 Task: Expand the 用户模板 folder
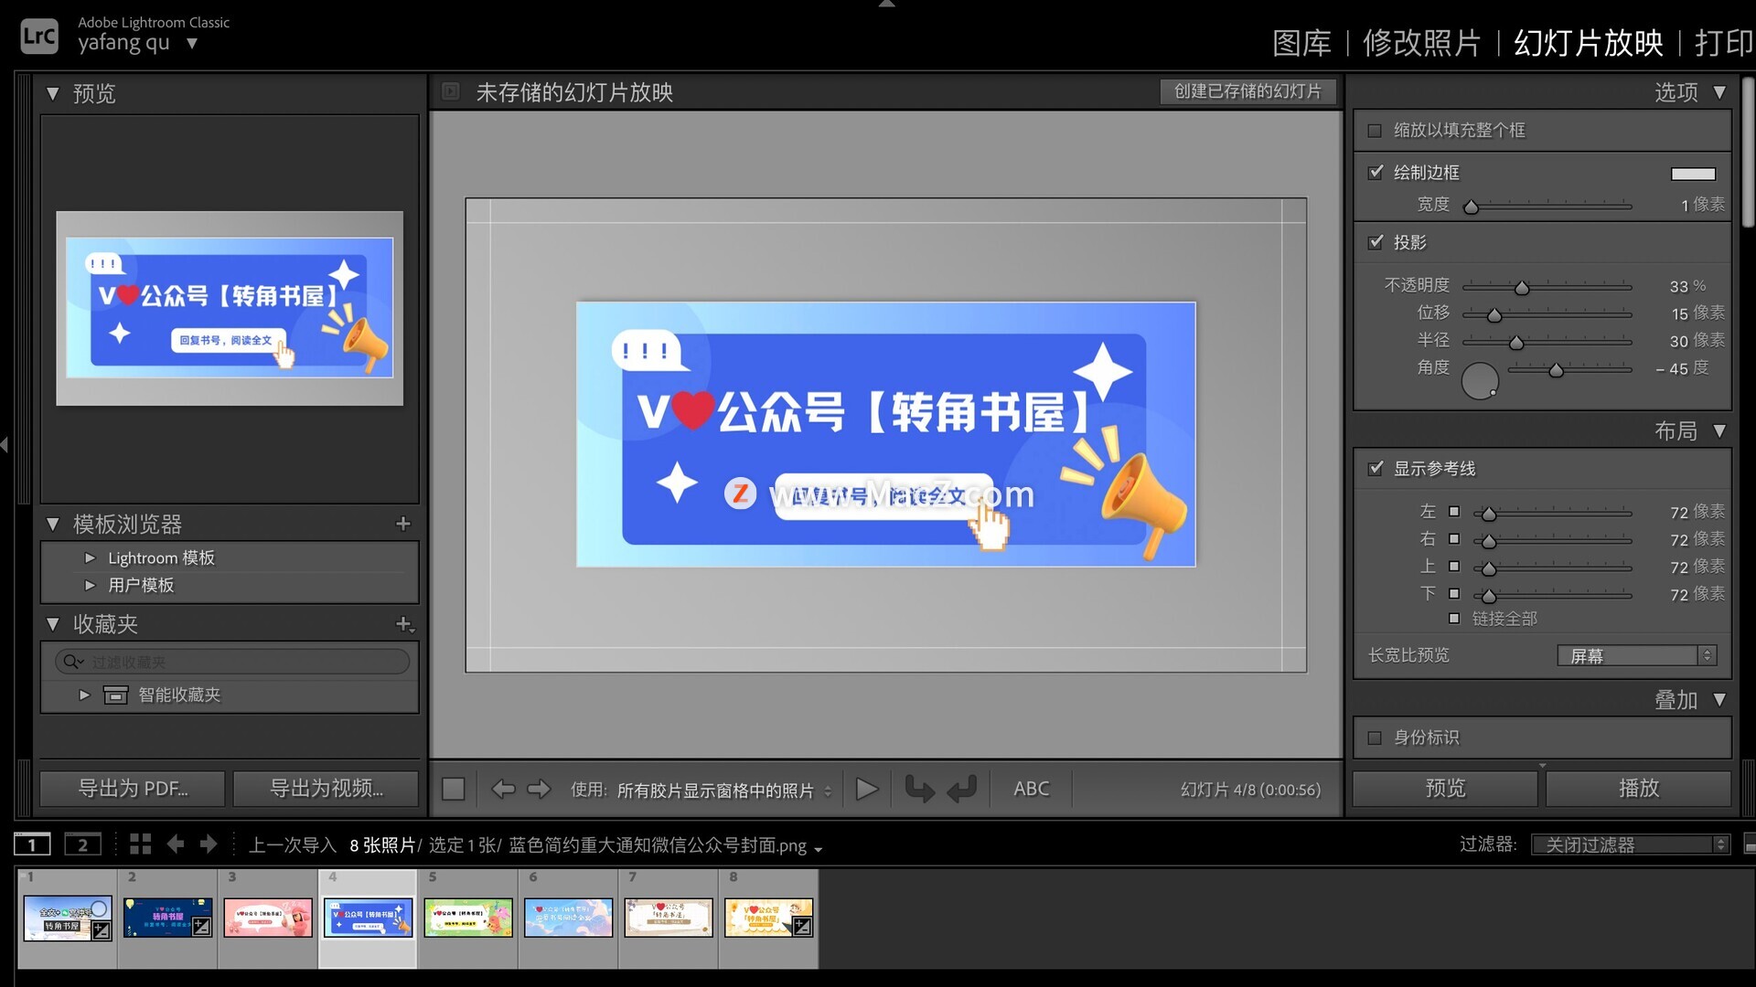click(90, 585)
